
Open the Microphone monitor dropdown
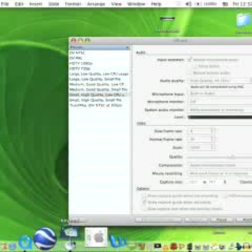[220, 102]
